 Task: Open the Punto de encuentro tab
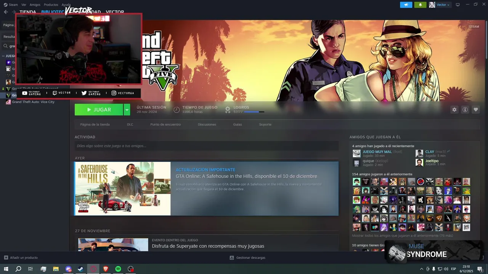165,124
